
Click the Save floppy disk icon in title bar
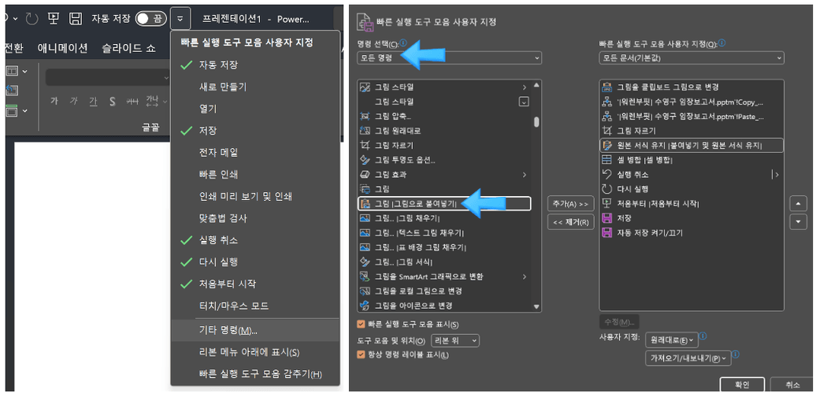[x=76, y=19]
